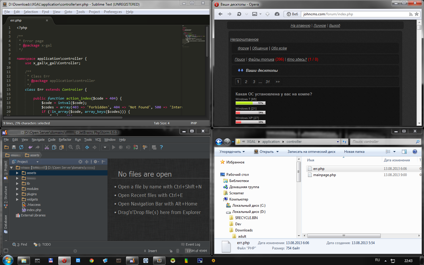424x265 pixels.
Task: Toggle the Explorer preview pane button
Action: tap(404, 152)
